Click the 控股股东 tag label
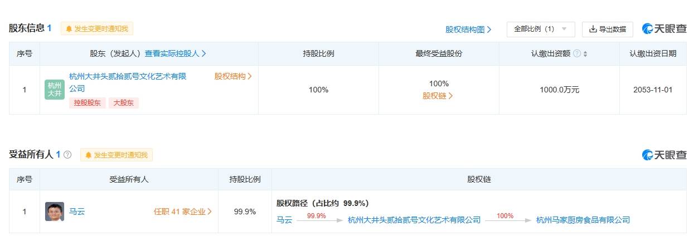The image size is (689, 236). pos(87,103)
